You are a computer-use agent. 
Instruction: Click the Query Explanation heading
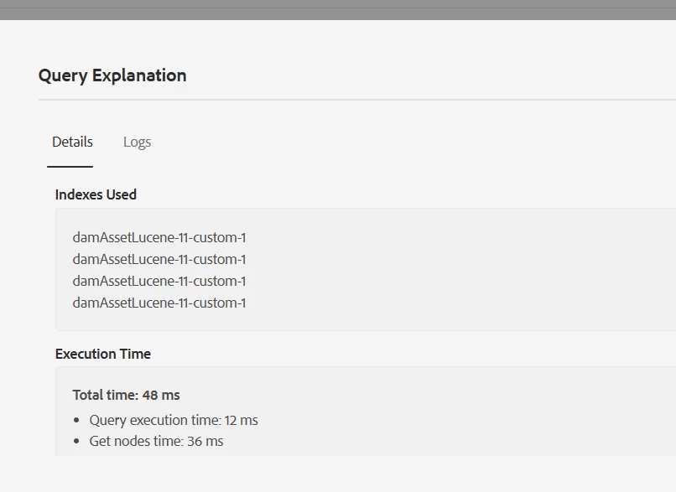[112, 75]
